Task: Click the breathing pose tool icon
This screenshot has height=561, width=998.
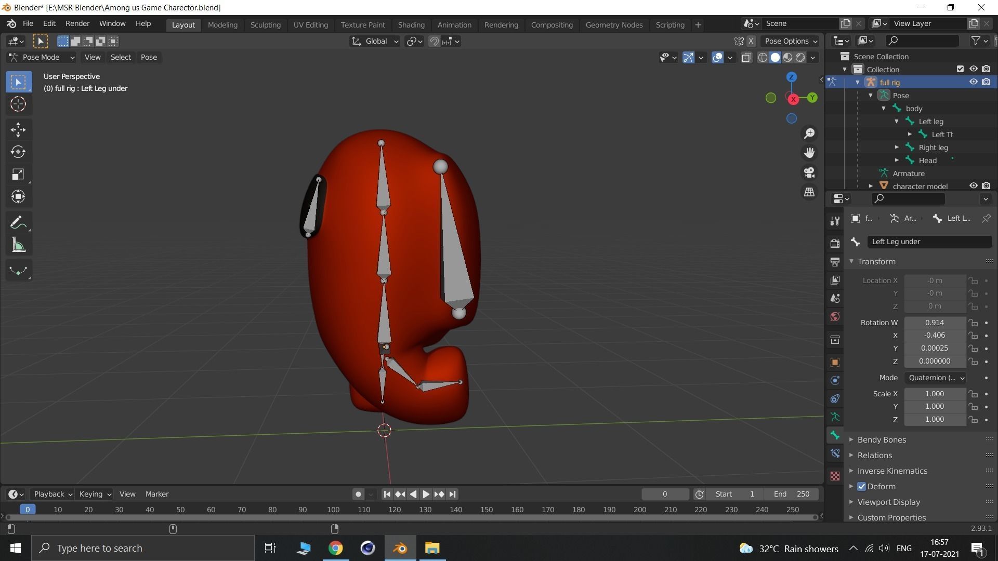Action: tap(18, 271)
